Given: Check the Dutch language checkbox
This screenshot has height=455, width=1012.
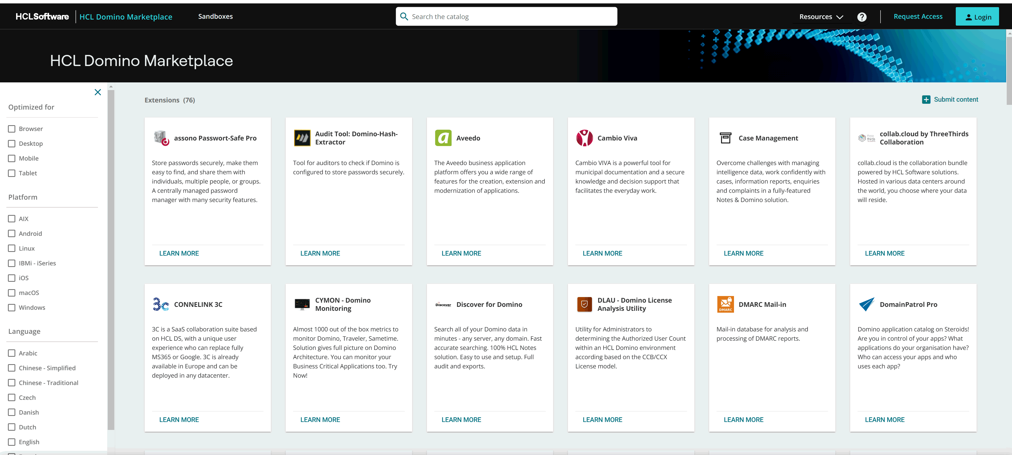Looking at the screenshot, I should pos(12,427).
